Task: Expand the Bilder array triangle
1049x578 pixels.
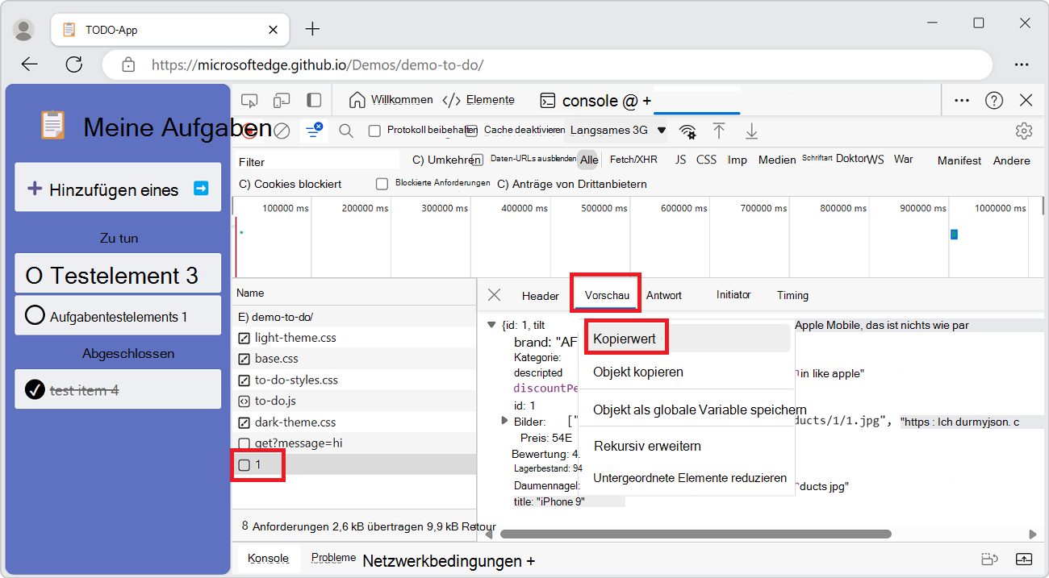Action: point(504,421)
